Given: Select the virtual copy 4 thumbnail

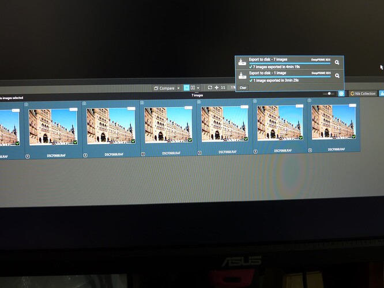Looking at the screenshot, I should click(x=224, y=124).
